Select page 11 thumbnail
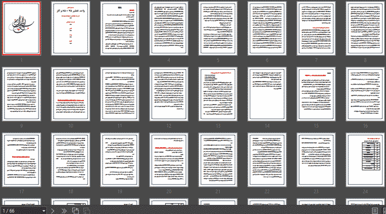Screen dimensions: 386x214 point(120,94)
